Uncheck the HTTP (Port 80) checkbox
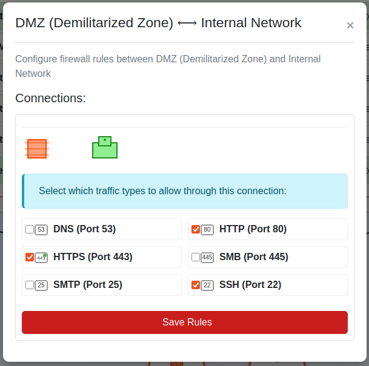This screenshot has width=369, height=366. pyautogui.click(x=196, y=229)
